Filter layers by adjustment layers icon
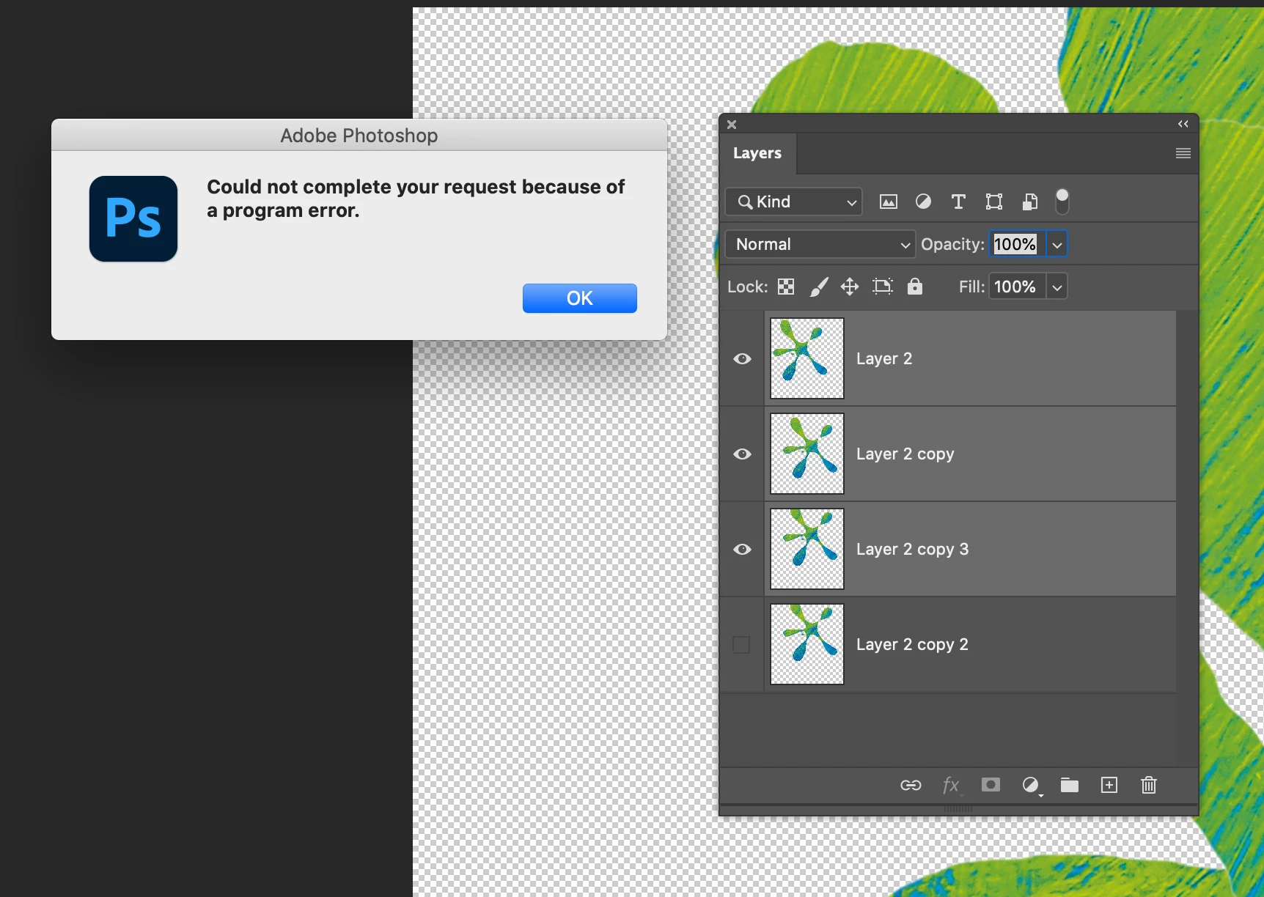1264x897 pixels. point(923,202)
